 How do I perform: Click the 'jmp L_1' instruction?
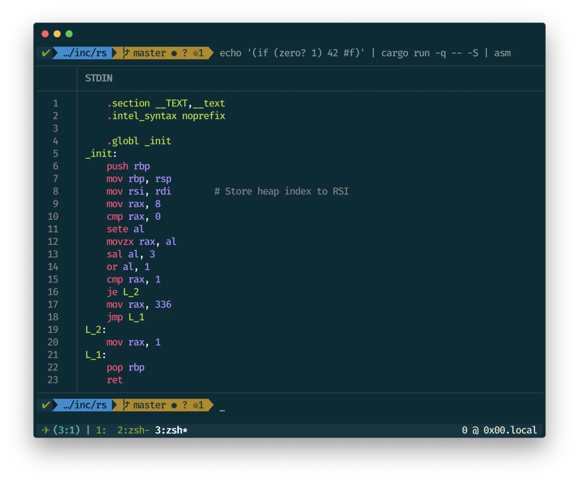click(125, 317)
